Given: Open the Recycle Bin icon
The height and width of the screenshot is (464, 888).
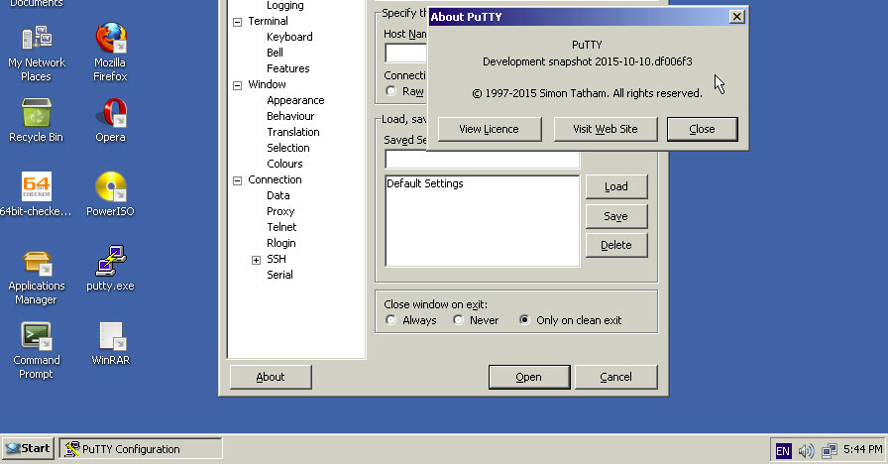Looking at the screenshot, I should [37, 120].
